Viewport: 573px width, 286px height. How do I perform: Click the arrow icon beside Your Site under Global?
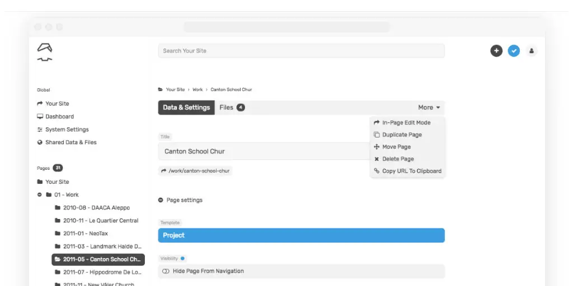click(x=40, y=103)
